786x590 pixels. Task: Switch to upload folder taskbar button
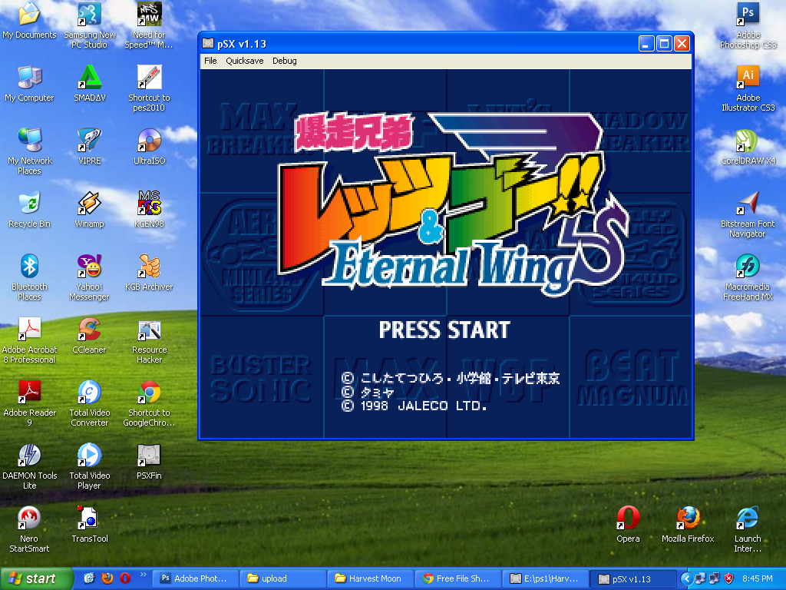282,578
